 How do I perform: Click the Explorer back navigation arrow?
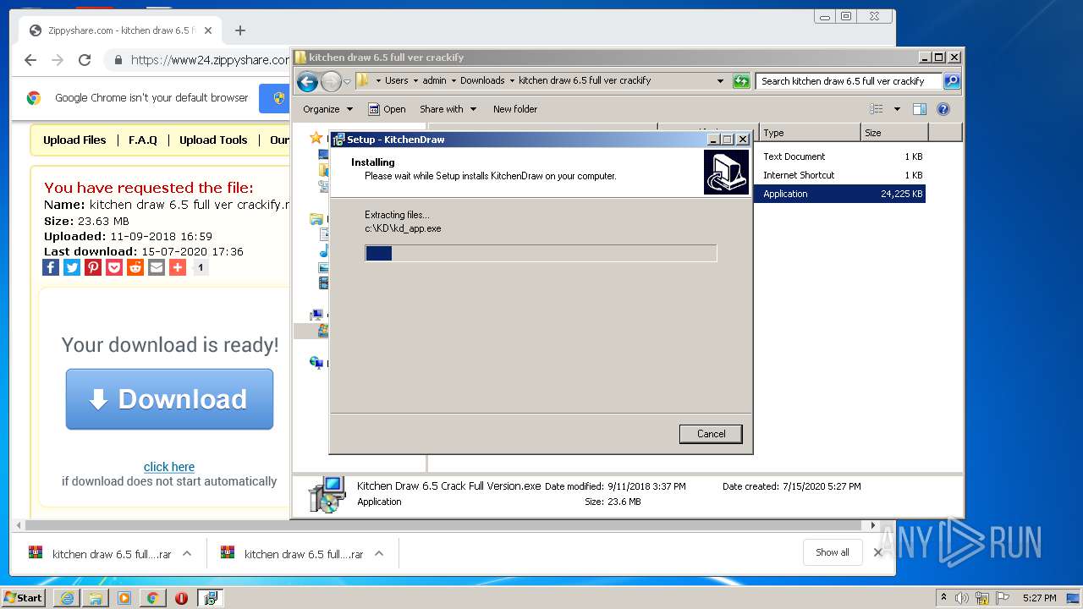click(x=308, y=81)
